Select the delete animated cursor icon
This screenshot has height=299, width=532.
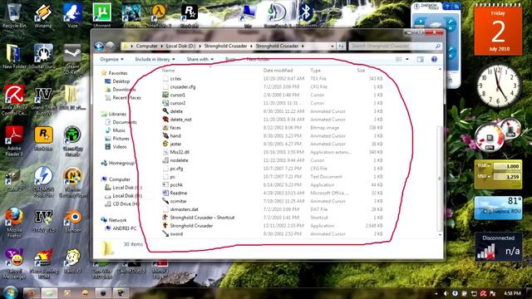pyautogui.click(x=165, y=111)
